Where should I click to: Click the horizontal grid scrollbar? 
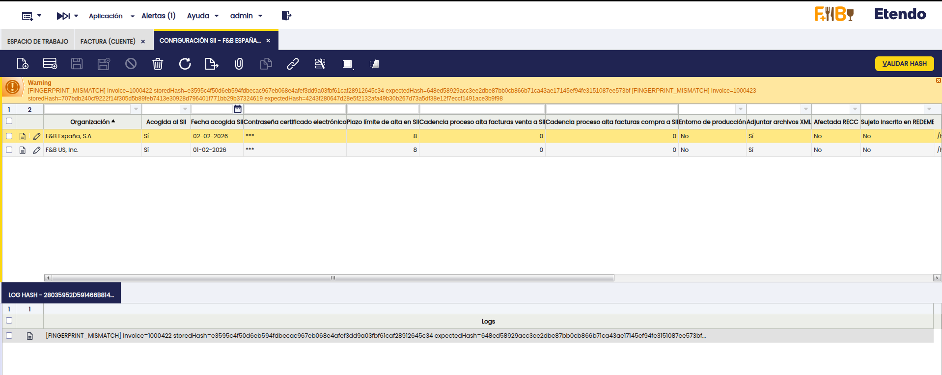pos(332,278)
